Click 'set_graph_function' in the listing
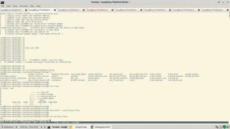 [x=138, y=74]
